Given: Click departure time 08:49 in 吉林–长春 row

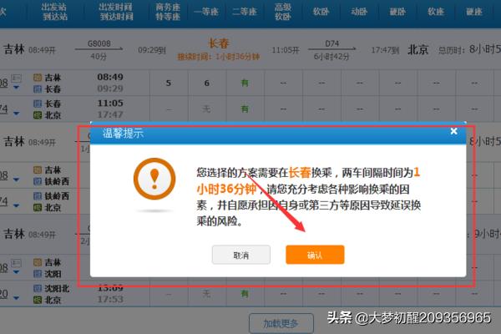Looking at the screenshot, I should pyautogui.click(x=110, y=77).
